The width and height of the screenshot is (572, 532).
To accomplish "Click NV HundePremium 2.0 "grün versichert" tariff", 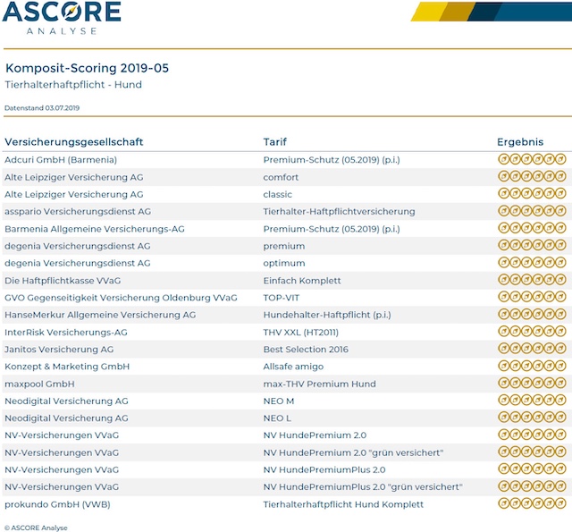I will [x=354, y=452].
